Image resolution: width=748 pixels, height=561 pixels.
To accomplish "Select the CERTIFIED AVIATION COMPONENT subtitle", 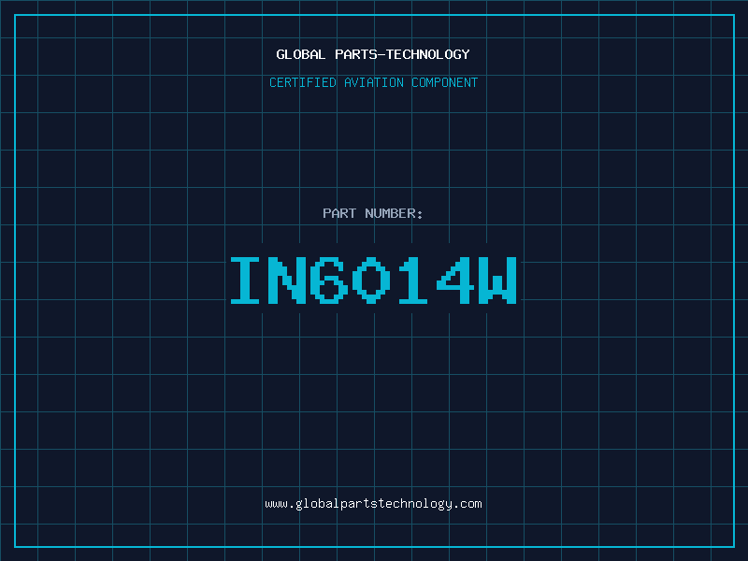I will tap(373, 82).
